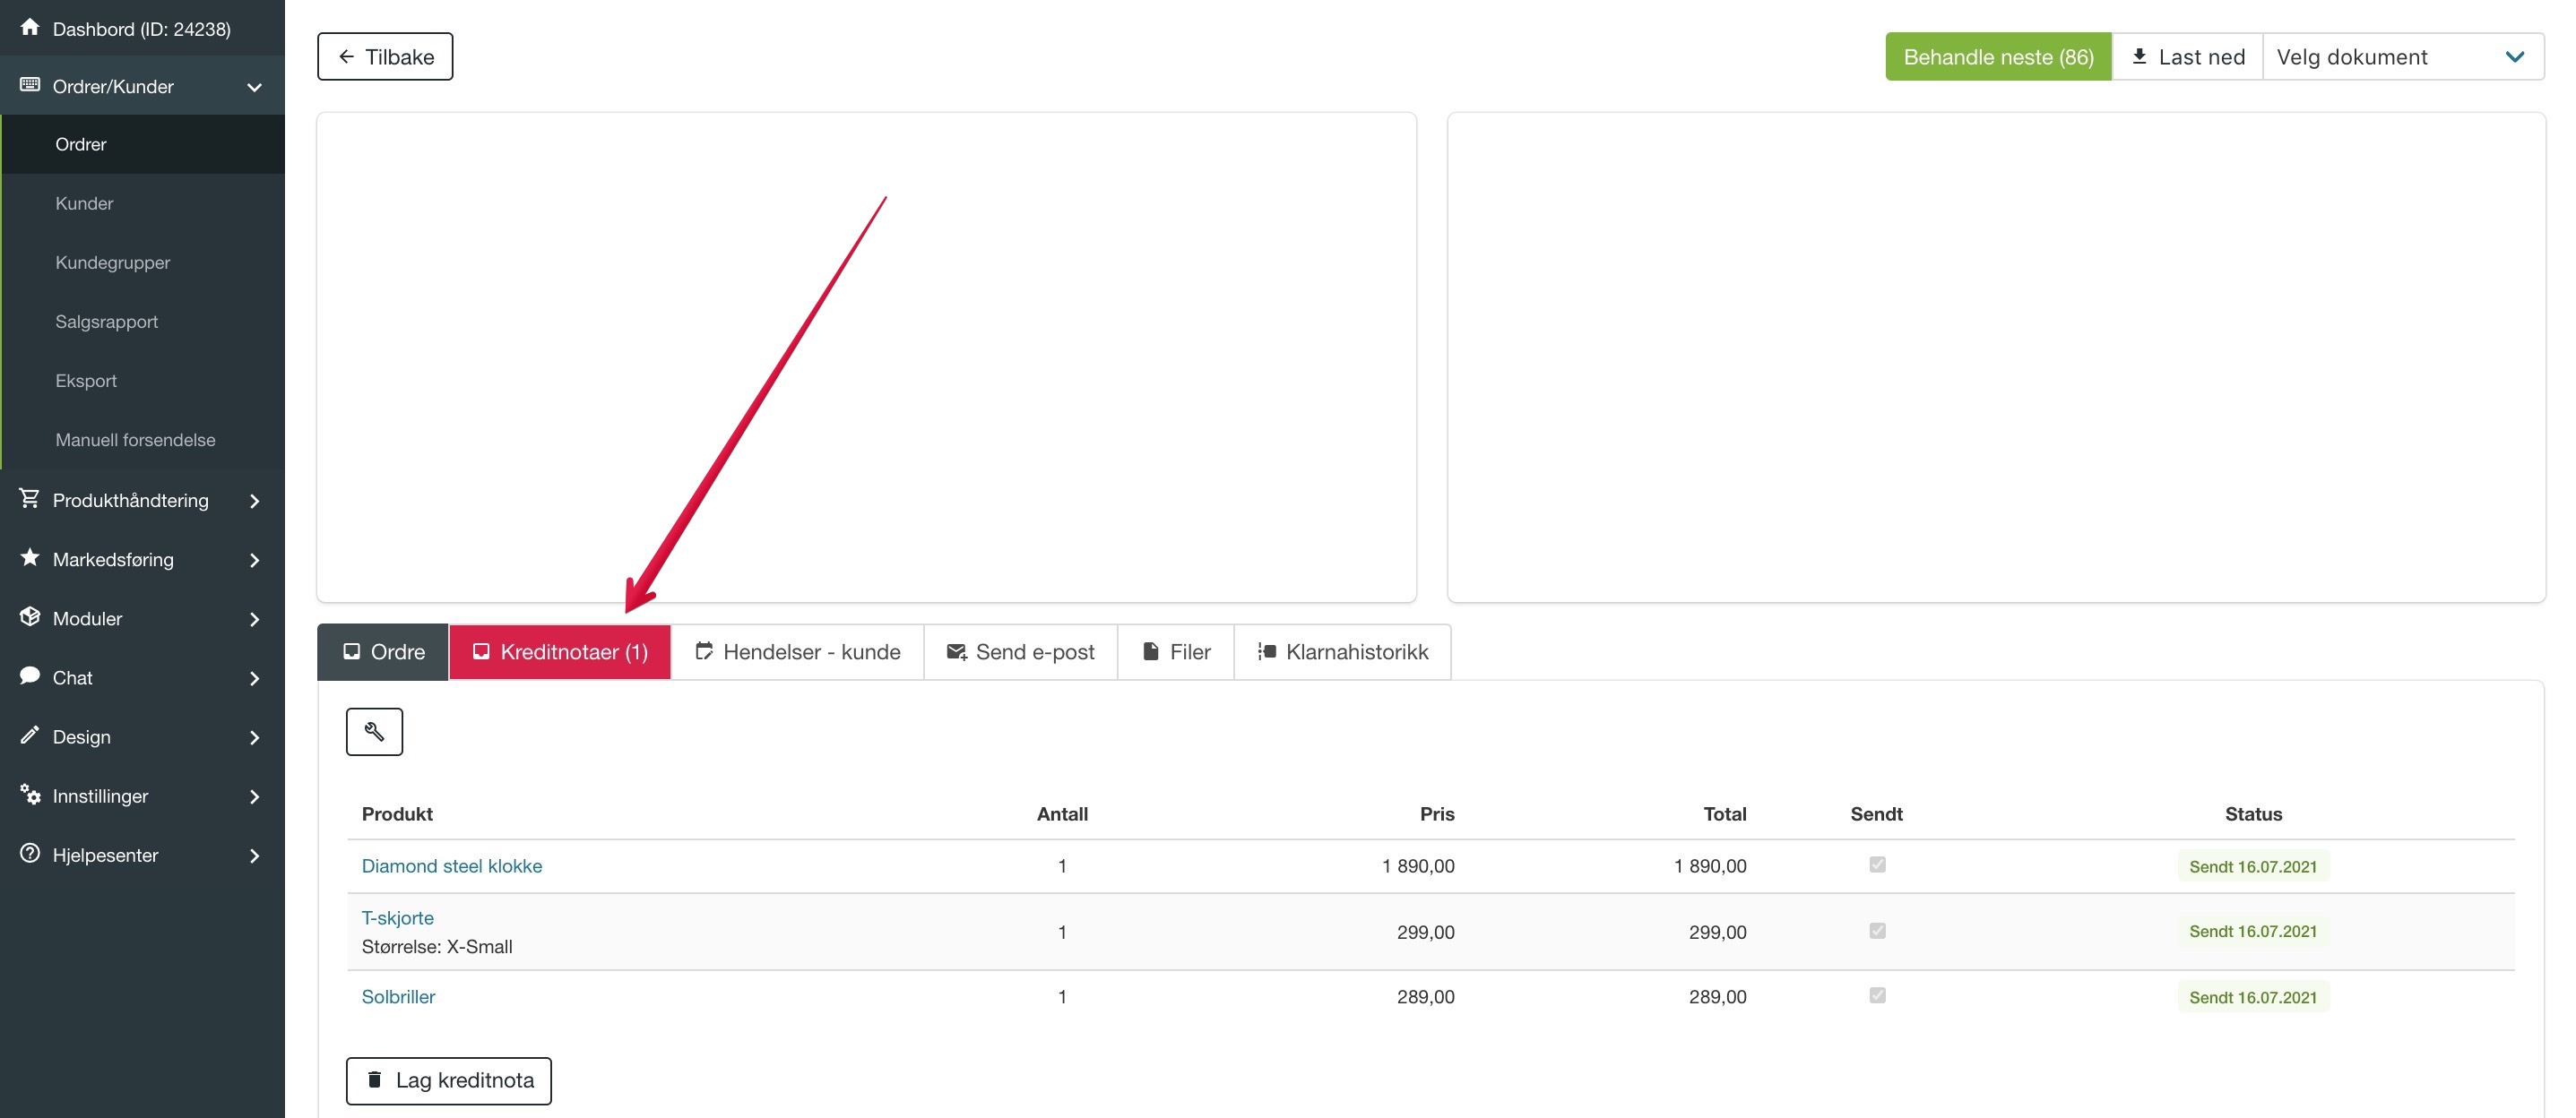The width and height of the screenshot is (2576, 1118).
Task: Click the Design pencil icon
Action: point(30,735)
